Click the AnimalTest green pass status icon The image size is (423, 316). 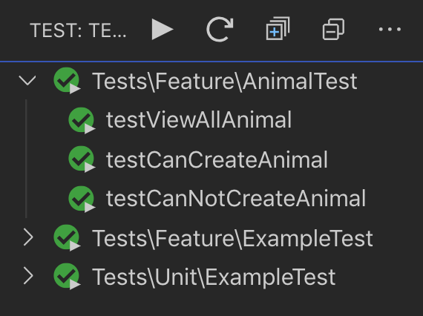[x=67, y=80]
